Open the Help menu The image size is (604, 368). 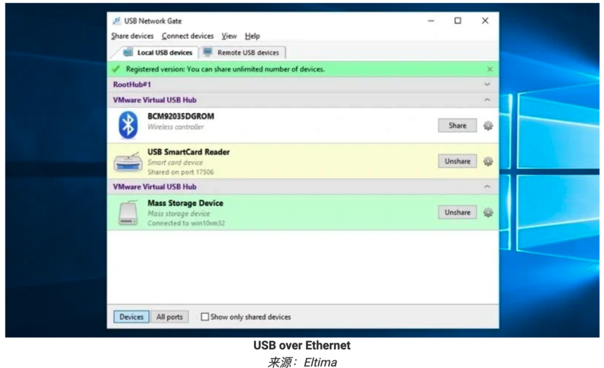[x=252, y=36]
